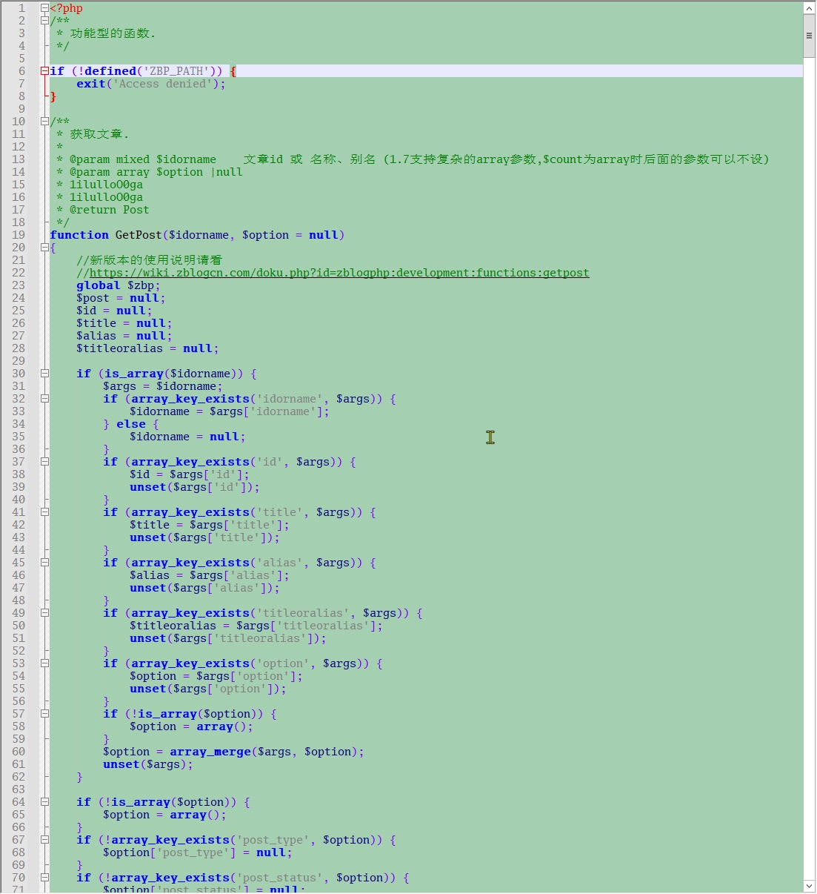Collapse the docblock fold marker at line 10

coord(44,122)
